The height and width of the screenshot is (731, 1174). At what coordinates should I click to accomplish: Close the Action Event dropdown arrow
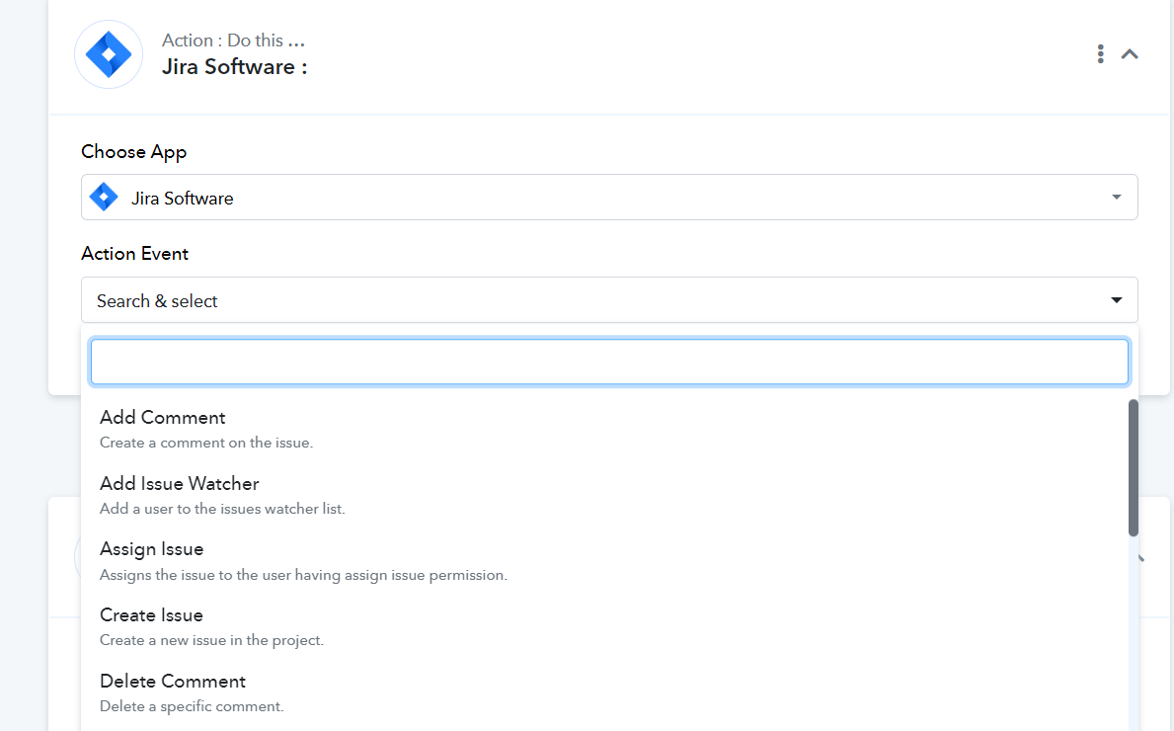tap(1117, 300)
